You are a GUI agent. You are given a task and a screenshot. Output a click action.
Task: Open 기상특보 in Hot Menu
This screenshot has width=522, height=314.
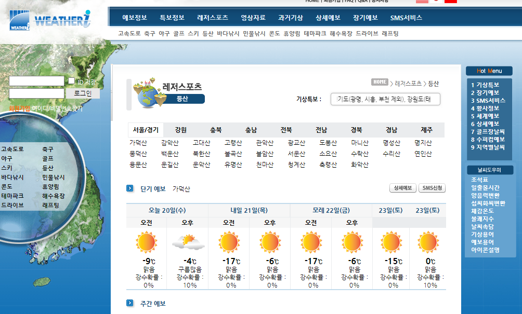(x=485, y=85)
